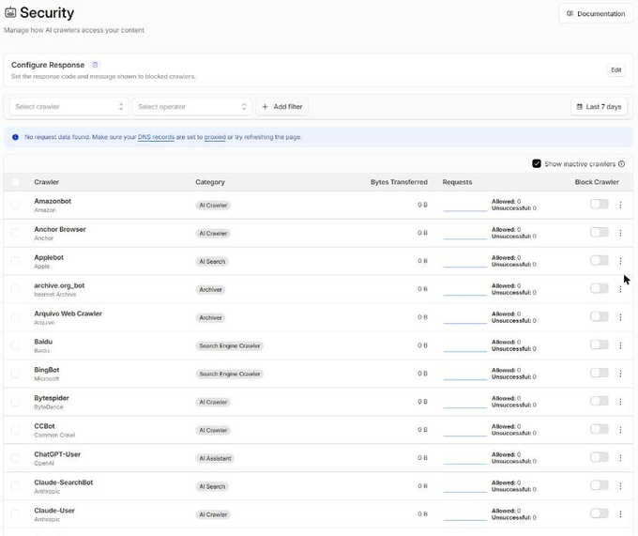This screenshot has width=638, height=536.
Task: Click the Bytes Transferred column header
Action: point(399,182)
